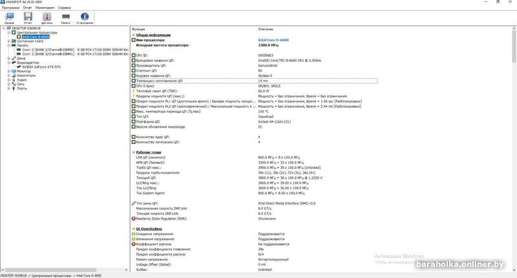Click the lightning icon beside Тепловой пакет ЦП (TDP)
The height and width of the screenshot is (278, 517).
[134, 91]
